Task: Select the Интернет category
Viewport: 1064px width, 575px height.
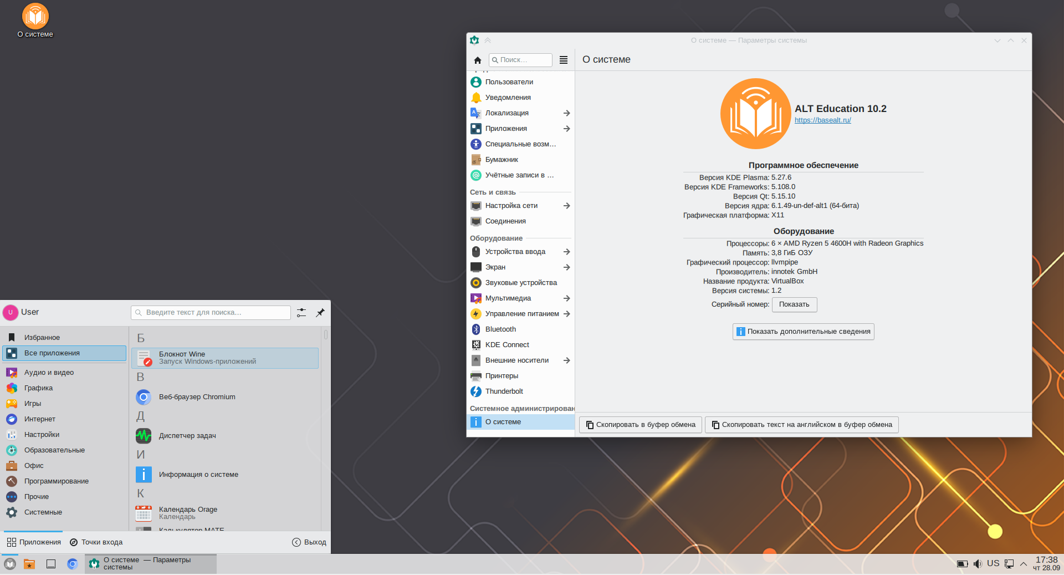Action: point(64,419)
